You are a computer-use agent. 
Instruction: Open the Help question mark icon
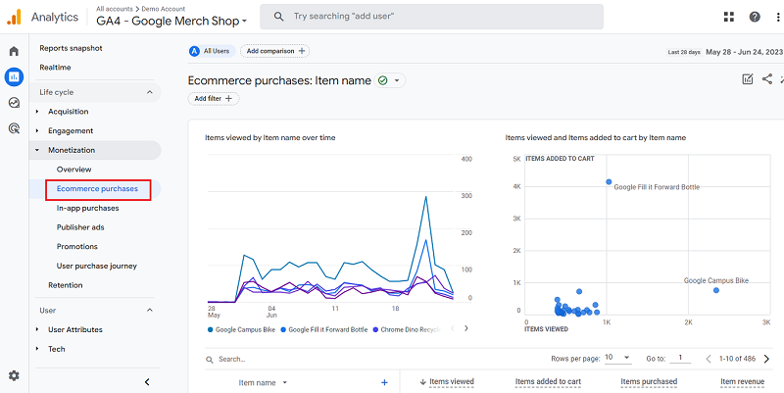[x=755, y=17]
